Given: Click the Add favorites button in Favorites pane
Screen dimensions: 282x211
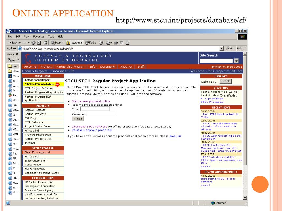Looking at the screenshot, I should click(x=12, y=60).
